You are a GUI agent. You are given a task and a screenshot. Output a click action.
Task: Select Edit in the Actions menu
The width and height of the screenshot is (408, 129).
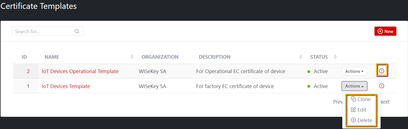pyautogui.click(x=359, y=110)
